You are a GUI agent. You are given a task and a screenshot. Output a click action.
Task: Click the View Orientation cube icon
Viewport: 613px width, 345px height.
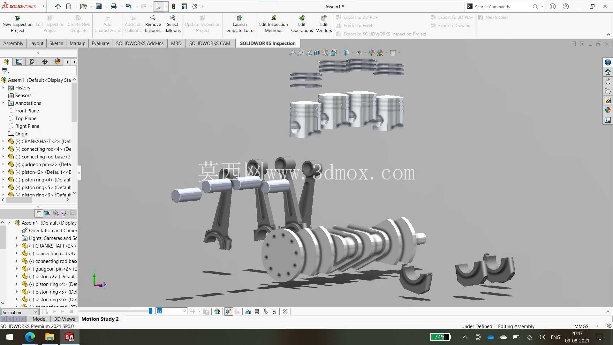point(334,53)
